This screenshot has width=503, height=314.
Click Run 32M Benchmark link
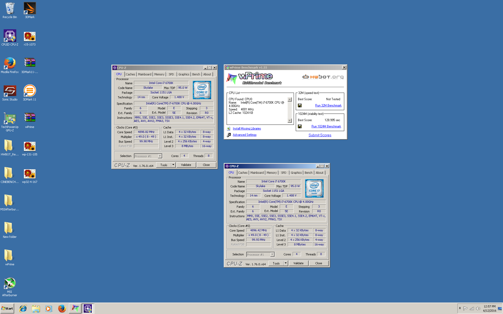(328, 105)
